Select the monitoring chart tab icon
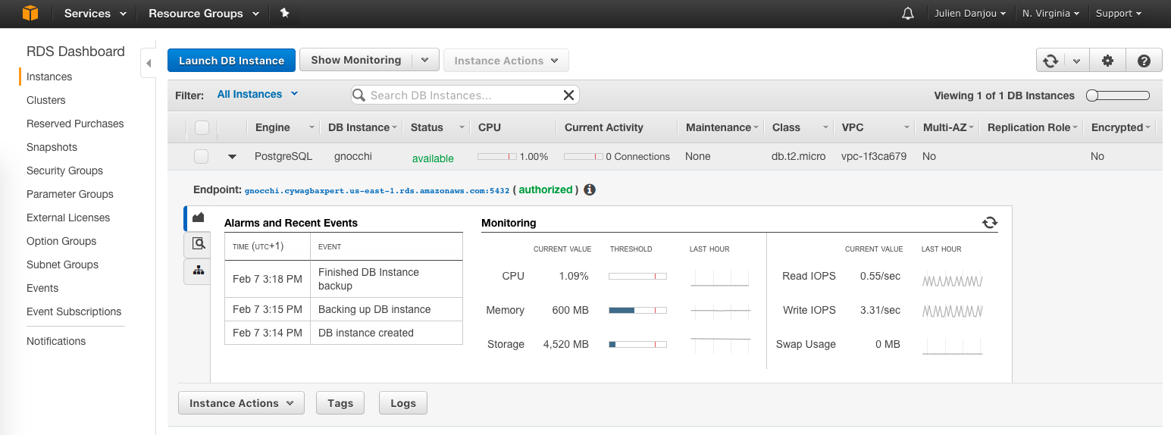The height and width of the screenshot is (435, 1171). coord(198,217)
